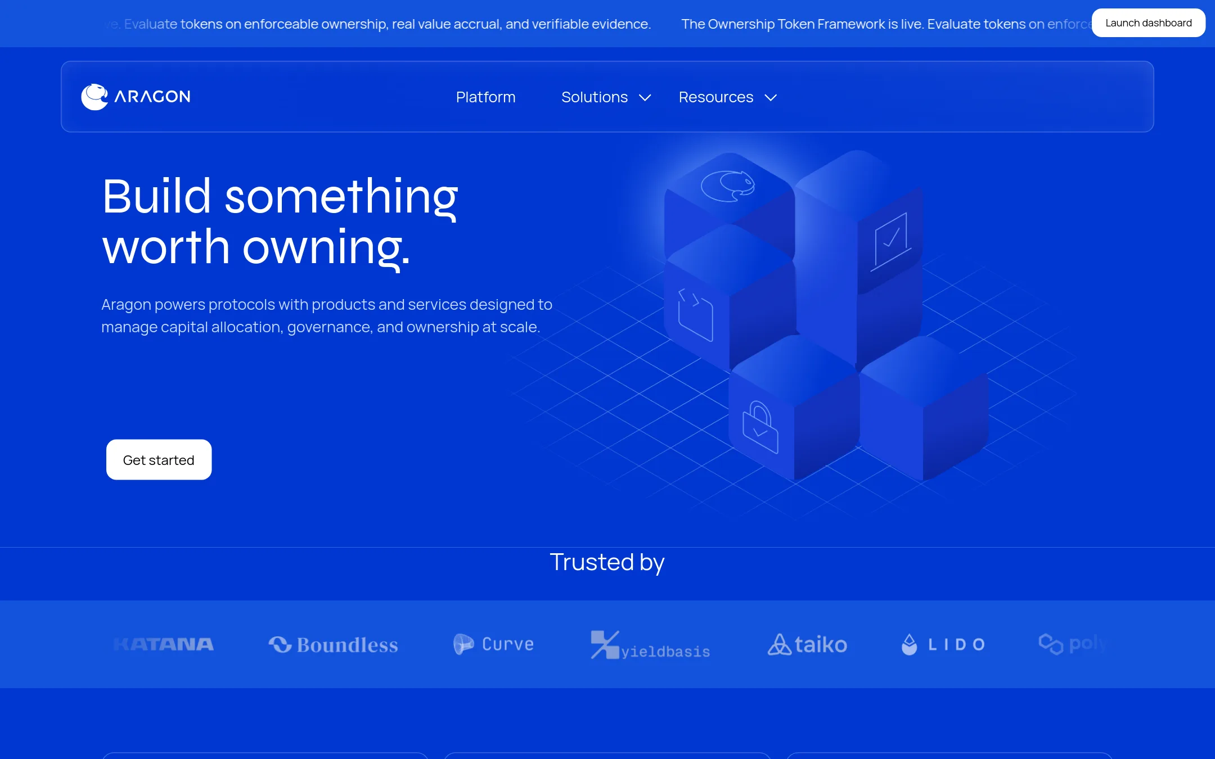The height and width of the screenshot is (759, 1215).
Task: Open the Platform menu item
Action: tap(485, 97)
